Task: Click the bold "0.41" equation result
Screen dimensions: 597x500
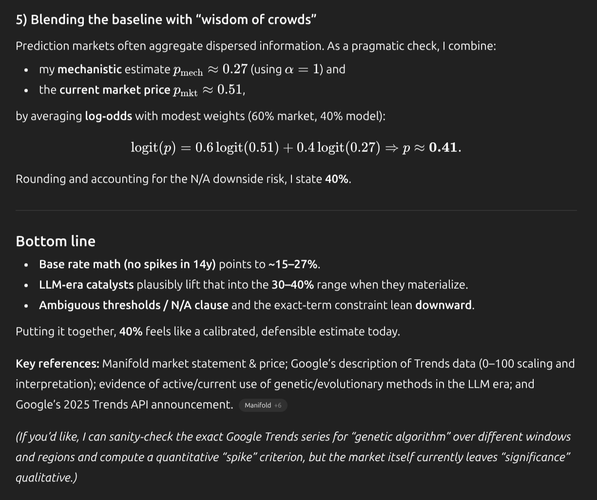Action: (443, 148)
